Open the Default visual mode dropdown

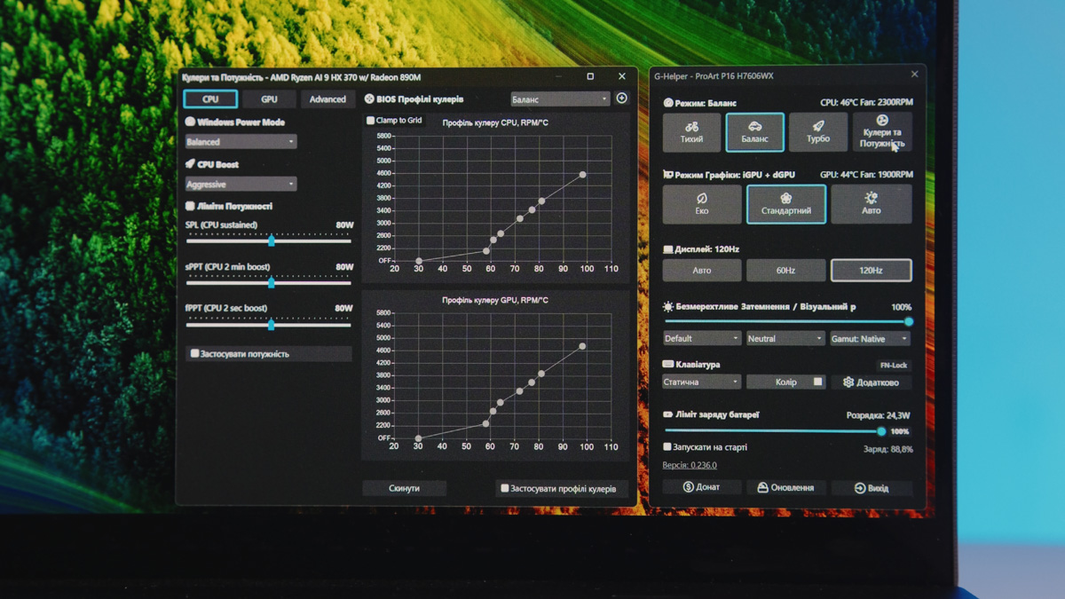[702, 338]
